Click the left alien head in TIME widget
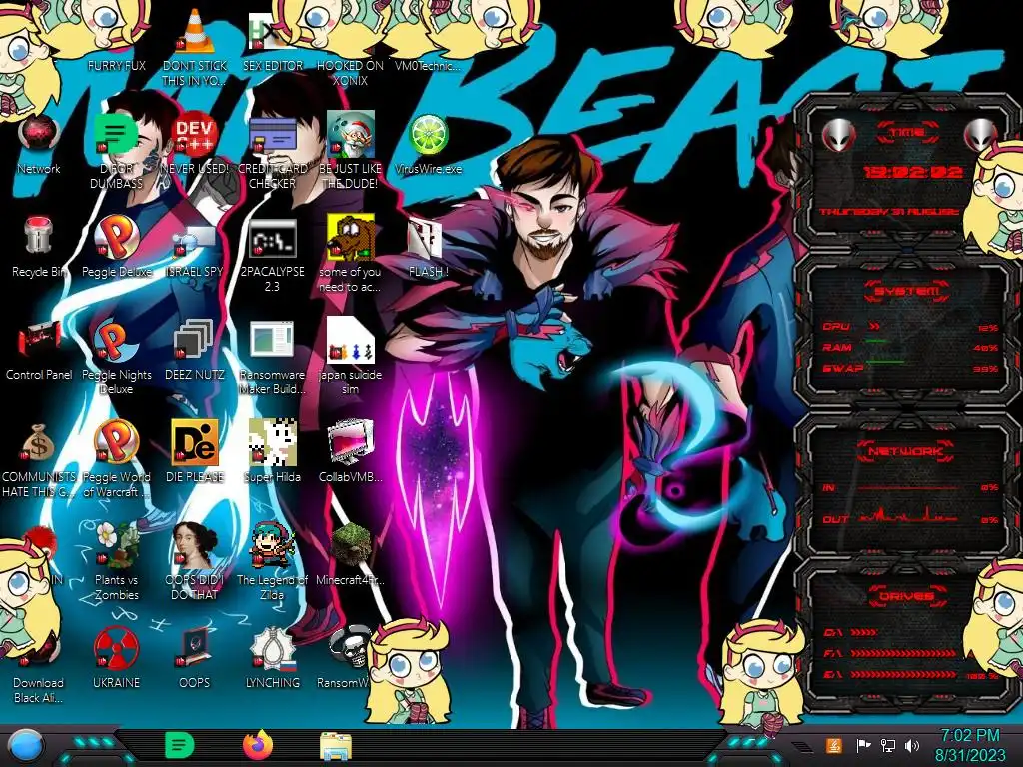This screenshot has height=767, width=1023. pos(838,135)
